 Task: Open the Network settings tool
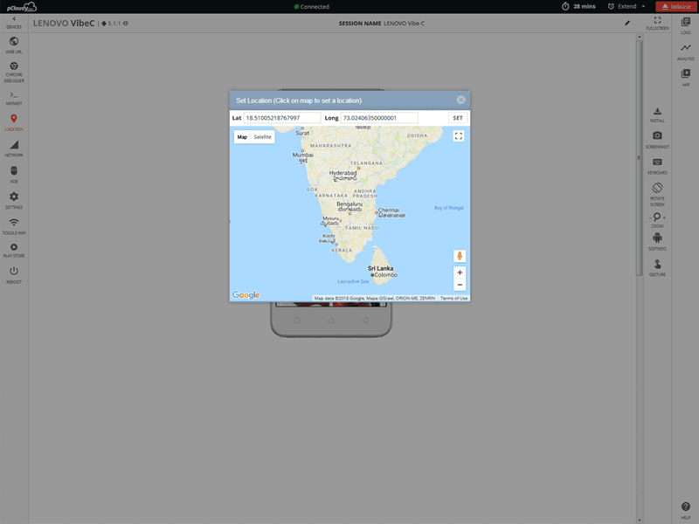(x=14, y=148)
